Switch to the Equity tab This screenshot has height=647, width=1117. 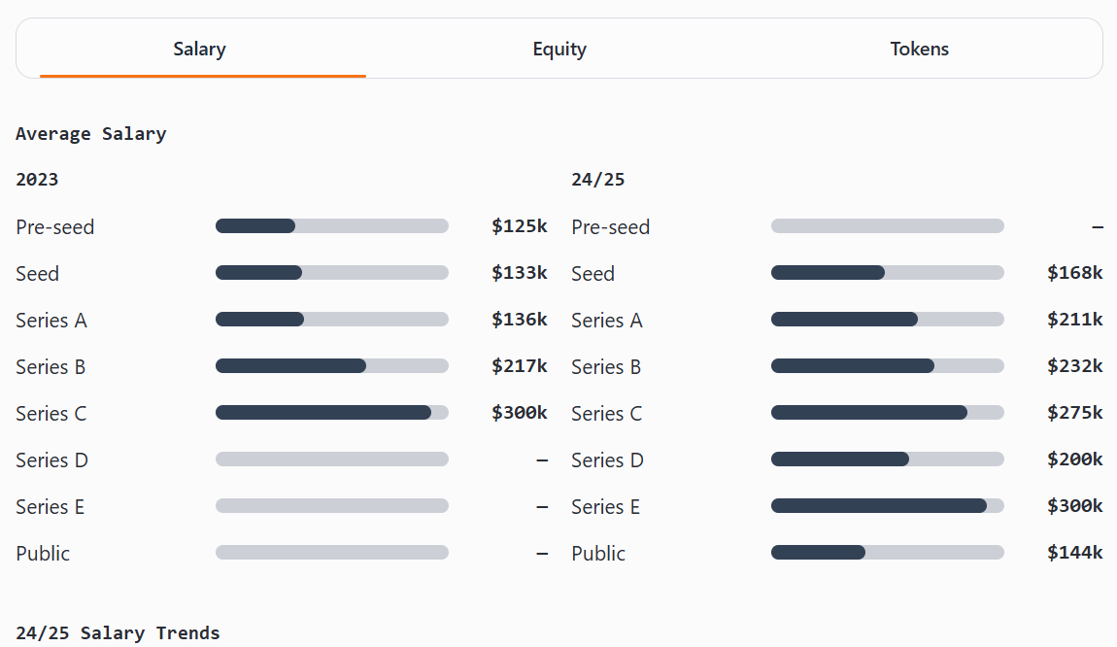point(559,49)
